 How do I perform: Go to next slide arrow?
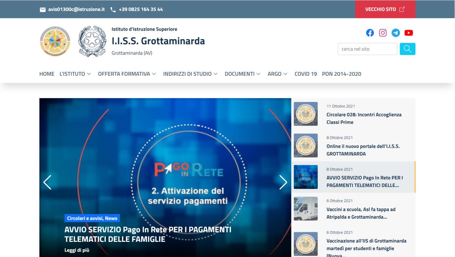[x=283, y=182]
